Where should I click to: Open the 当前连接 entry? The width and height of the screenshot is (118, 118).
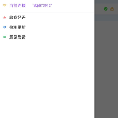coord(17,6)
